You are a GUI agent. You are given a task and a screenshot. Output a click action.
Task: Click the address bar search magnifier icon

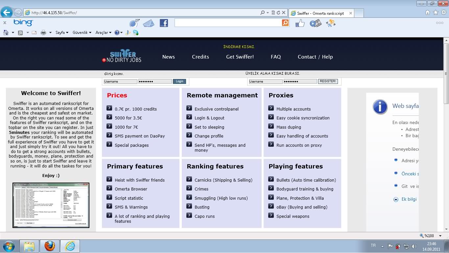(x=262, y=13)
